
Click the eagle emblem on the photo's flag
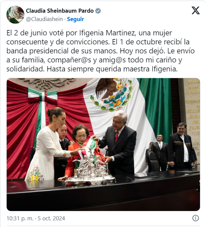[112, 94]
